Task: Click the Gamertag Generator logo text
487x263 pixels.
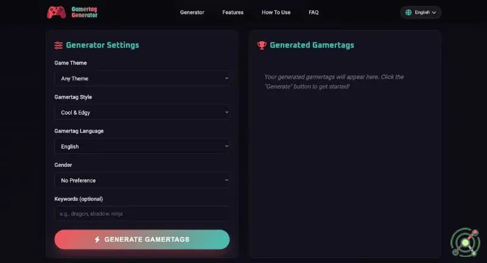Action: tap(84, 12)
